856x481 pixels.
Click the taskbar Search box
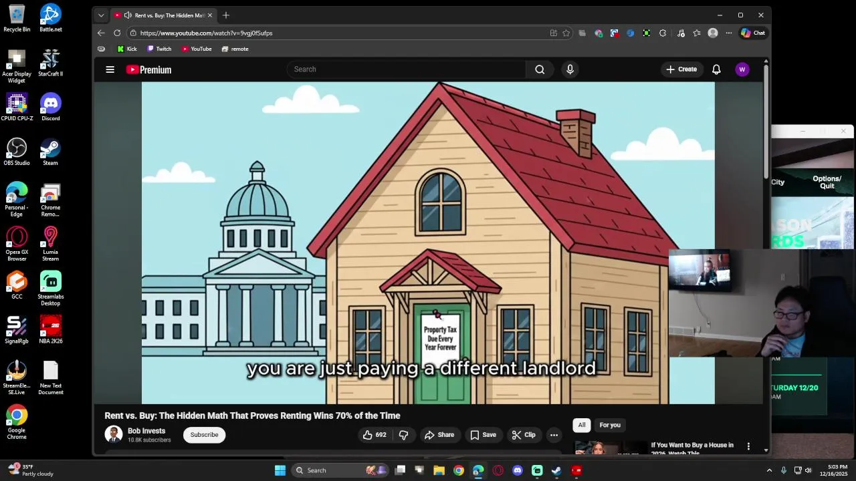(x=339, y=470)
